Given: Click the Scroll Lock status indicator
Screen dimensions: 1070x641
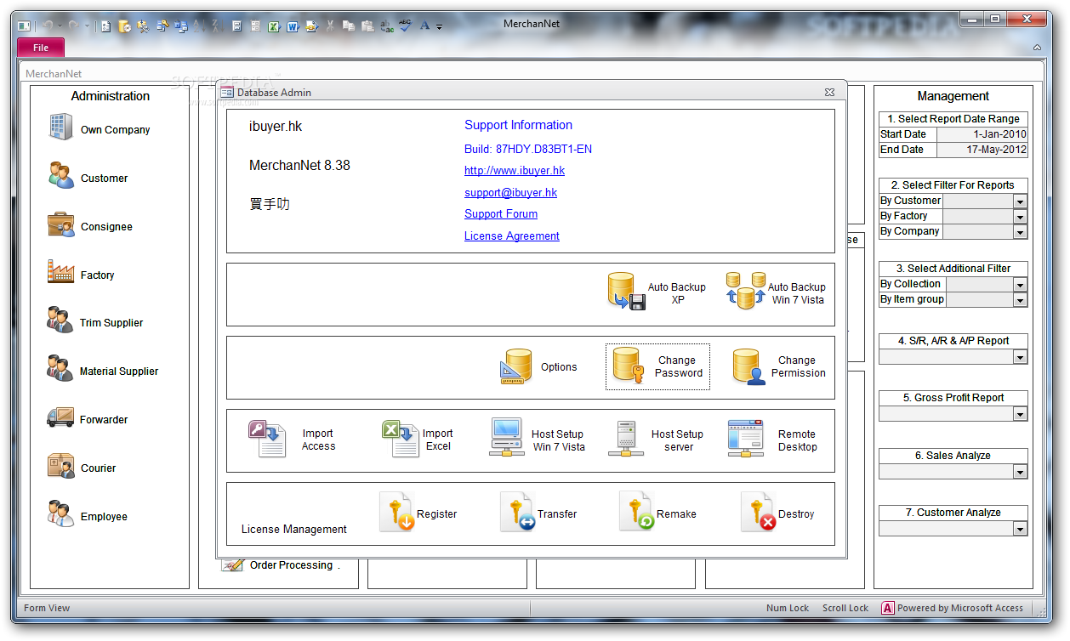Looking at the screenshot, I should pos(845,608).
